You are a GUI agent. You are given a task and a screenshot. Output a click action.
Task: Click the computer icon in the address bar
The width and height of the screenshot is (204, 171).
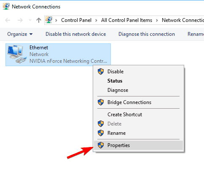tap(49, 20)
